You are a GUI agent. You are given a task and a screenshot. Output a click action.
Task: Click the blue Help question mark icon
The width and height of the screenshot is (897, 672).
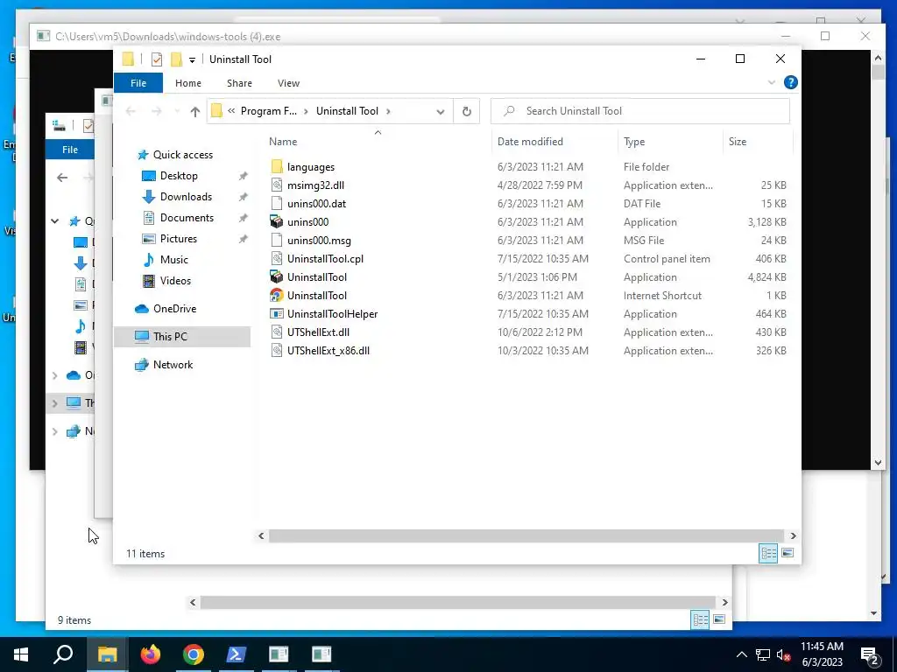(791, 82)
